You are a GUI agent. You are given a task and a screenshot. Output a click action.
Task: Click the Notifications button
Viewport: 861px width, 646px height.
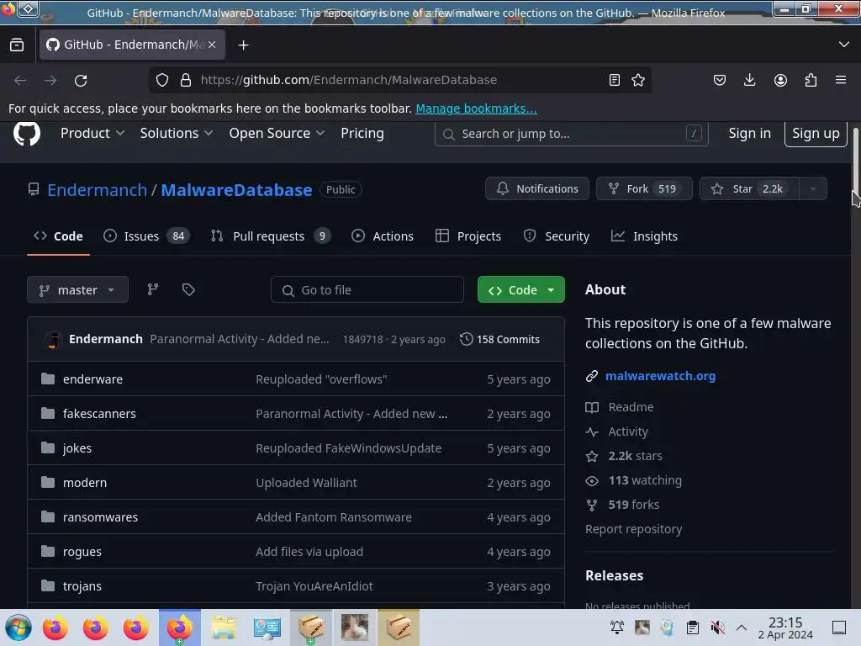[537, 189]
